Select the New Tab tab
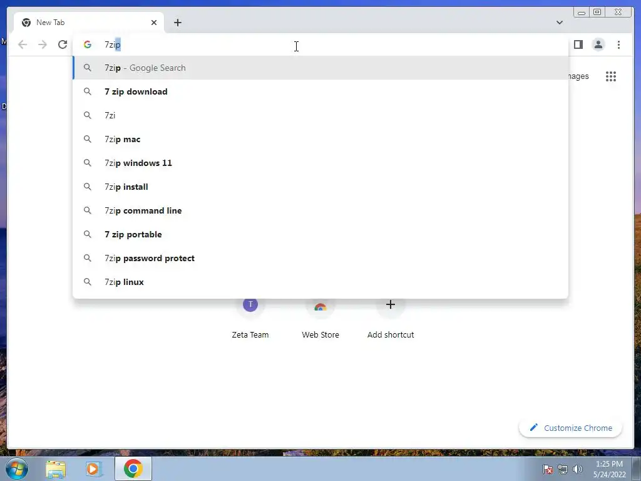 pos(89,23)
